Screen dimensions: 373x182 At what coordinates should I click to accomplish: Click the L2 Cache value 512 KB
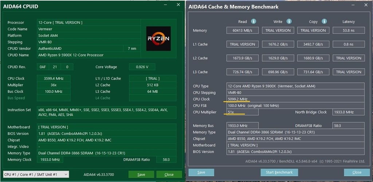click(153, 85)
